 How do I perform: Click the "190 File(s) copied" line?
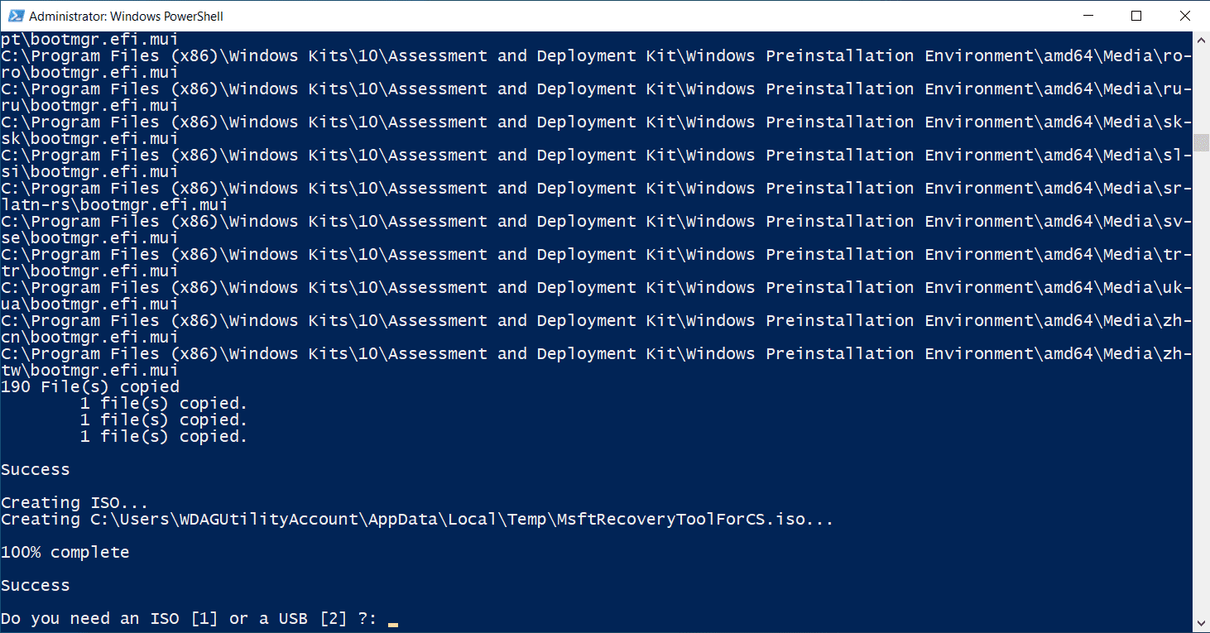coord(90,387)
